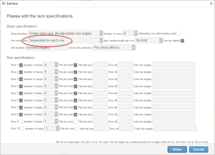Click the Part Number text field
The height and width of the screenshot is (155, 215).
coord(46,48)
